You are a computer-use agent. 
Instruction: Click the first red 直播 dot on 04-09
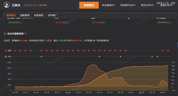click(15, 51)
